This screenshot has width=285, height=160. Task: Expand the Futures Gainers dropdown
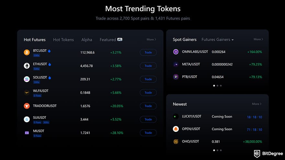coord(218,39)
